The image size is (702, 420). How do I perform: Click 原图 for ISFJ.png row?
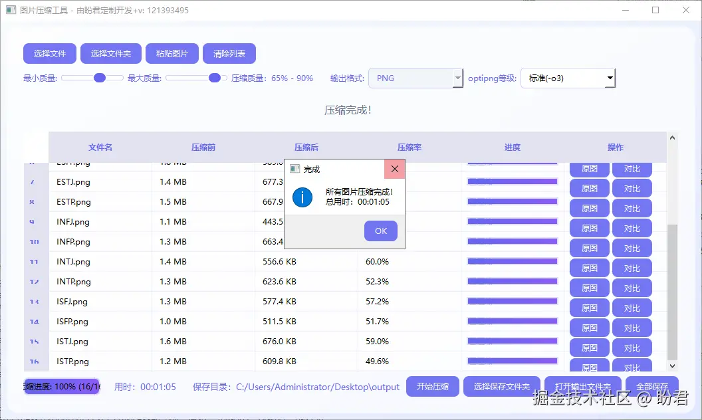coord(589,308)
